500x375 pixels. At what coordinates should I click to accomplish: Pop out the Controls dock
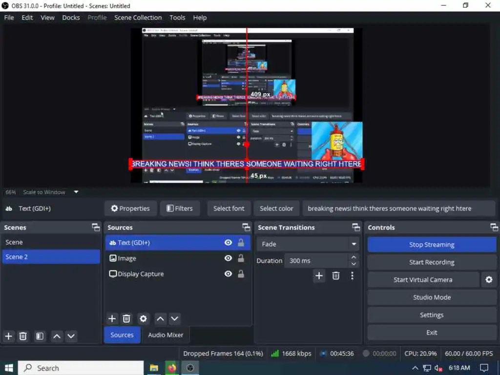494,227
